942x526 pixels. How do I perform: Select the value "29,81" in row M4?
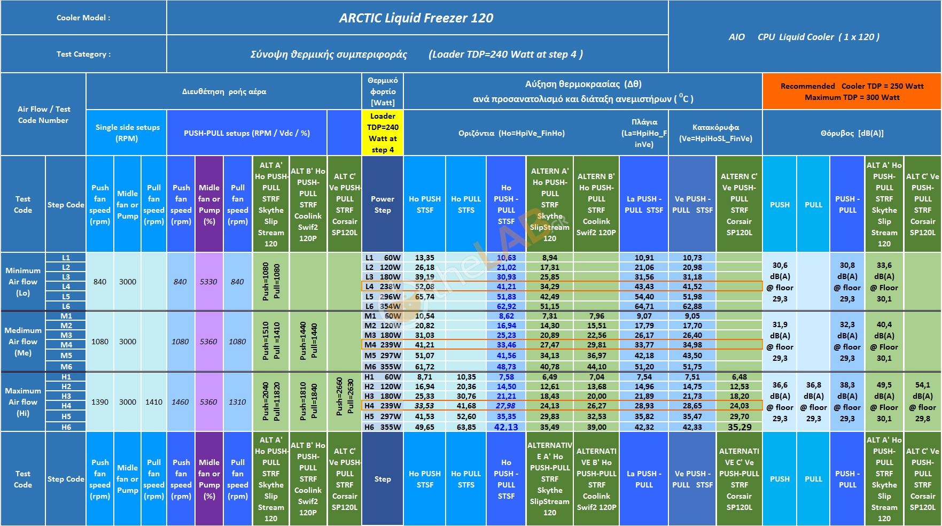[596, 345]
